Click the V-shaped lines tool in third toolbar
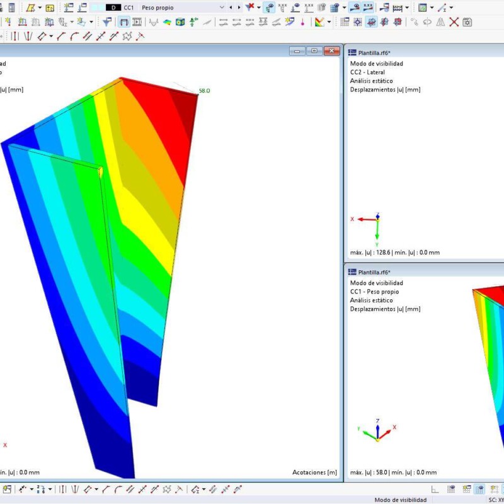 pos(28,37)
